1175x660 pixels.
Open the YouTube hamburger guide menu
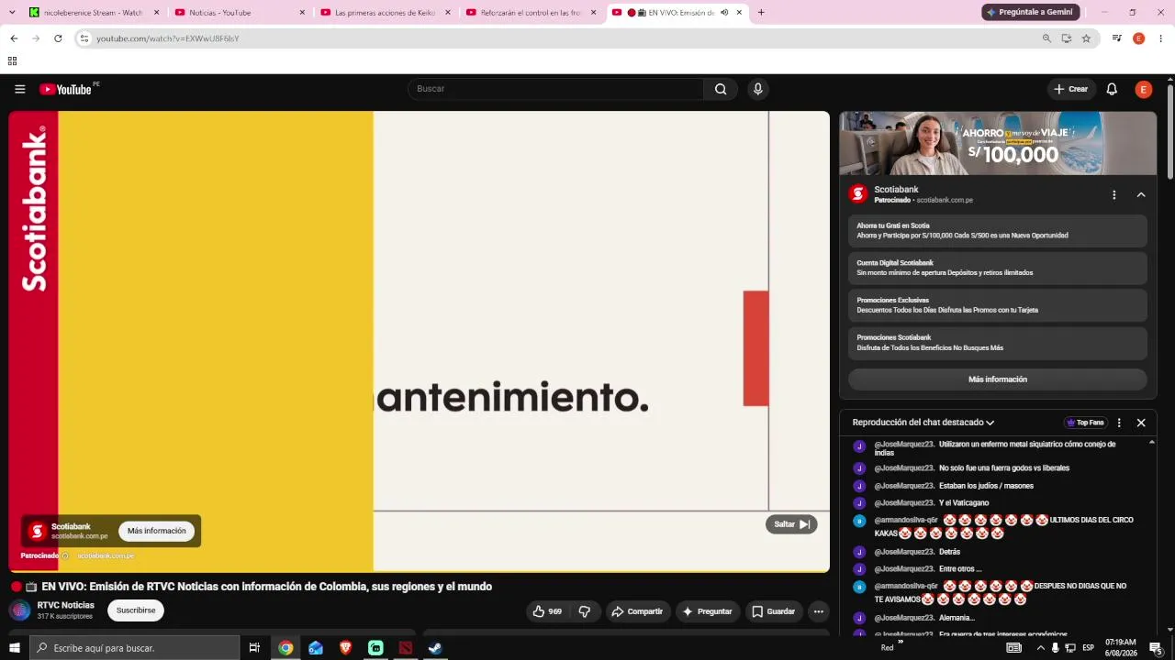(19, 89)
